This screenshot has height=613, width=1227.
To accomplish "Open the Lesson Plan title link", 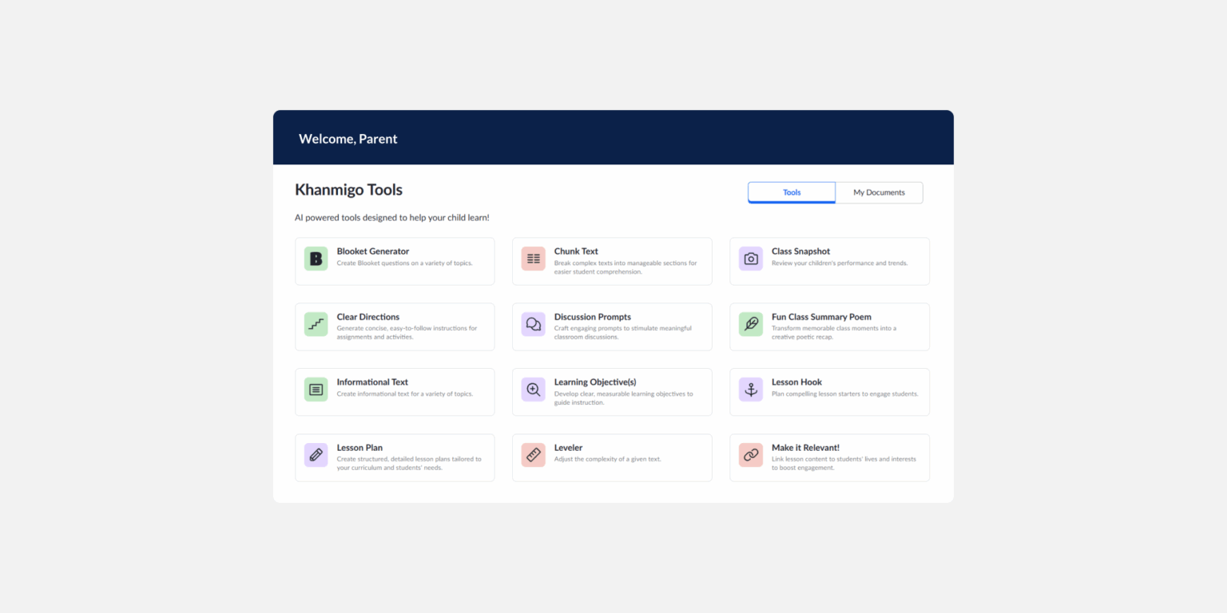I will [x=360, y=448].
